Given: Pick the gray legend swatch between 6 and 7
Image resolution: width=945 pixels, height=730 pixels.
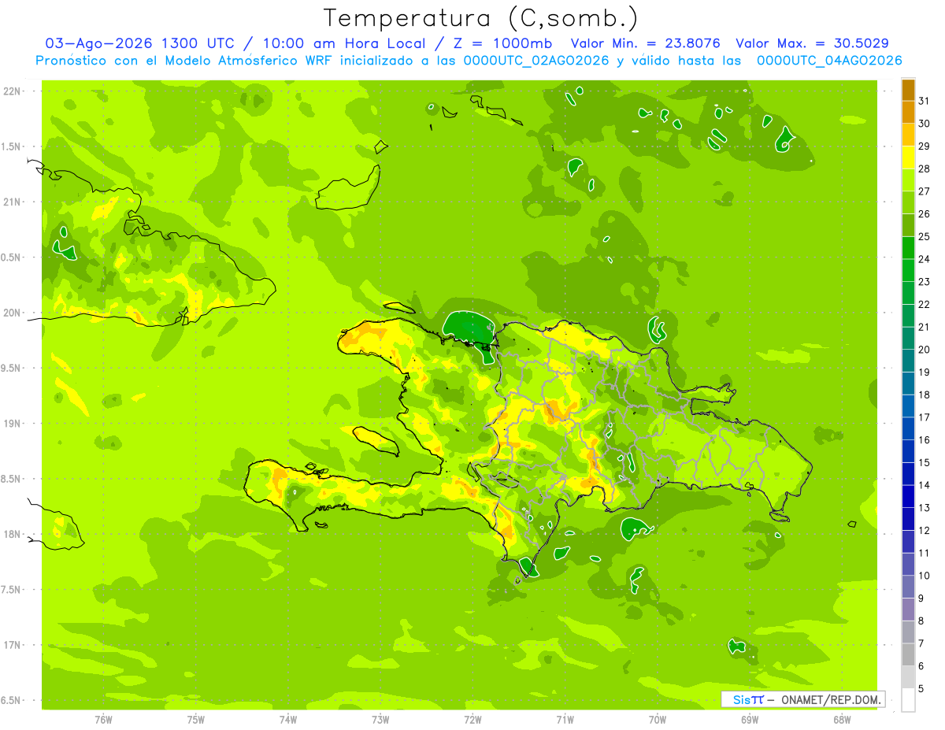Looking at the screenshot, I should [x=908, y=654].
